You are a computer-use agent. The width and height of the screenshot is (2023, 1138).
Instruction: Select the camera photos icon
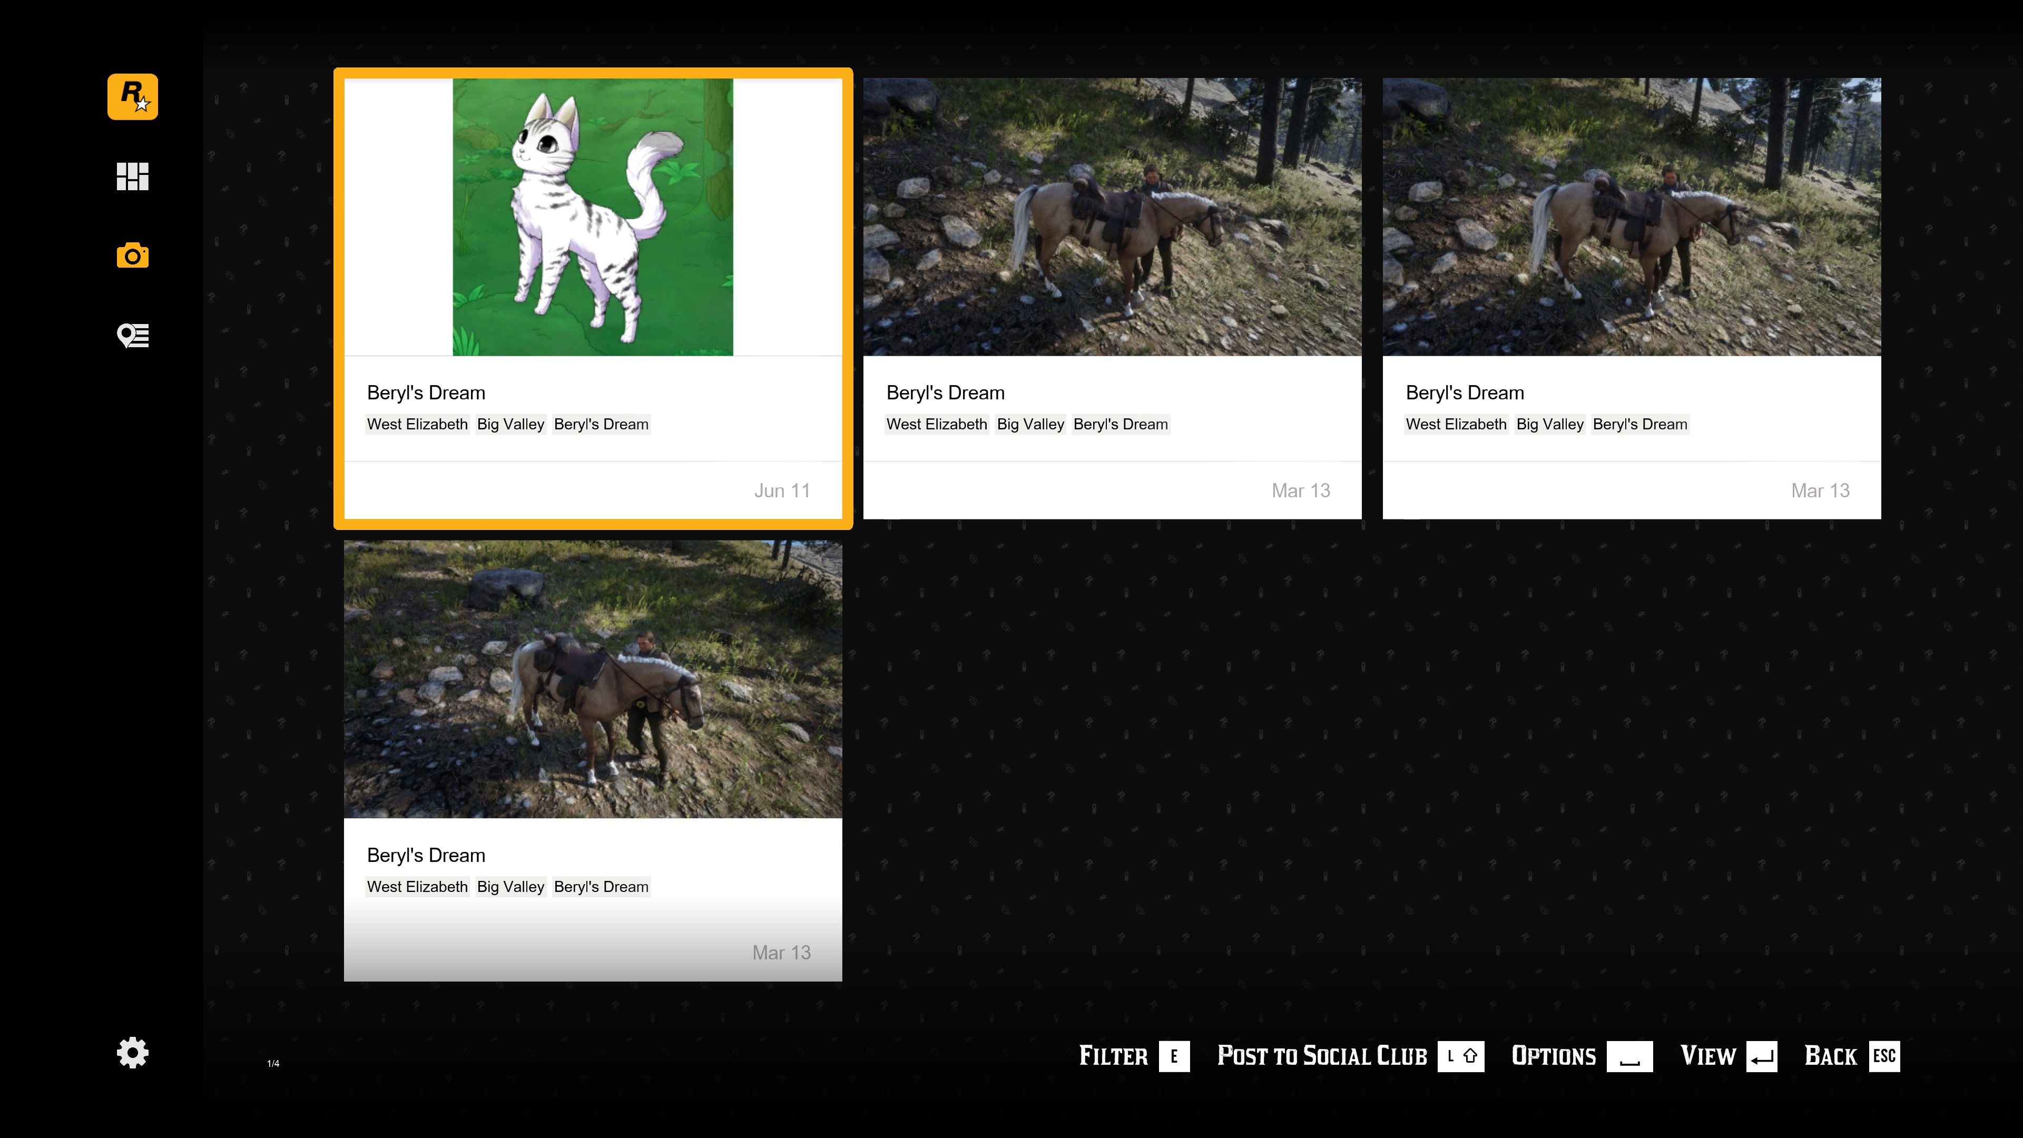coord(132,256)
